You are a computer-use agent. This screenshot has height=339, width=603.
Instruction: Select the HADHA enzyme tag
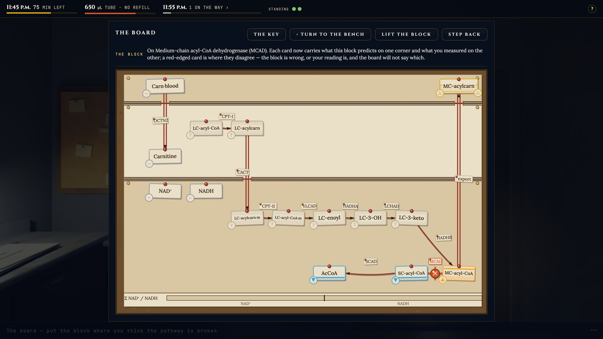350,206
